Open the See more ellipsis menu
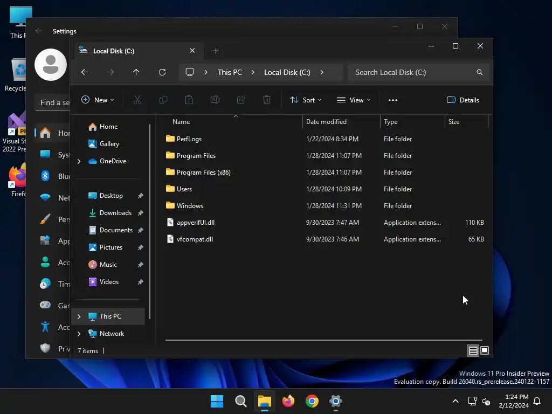552x414 pixels. (x=393, y=100)
